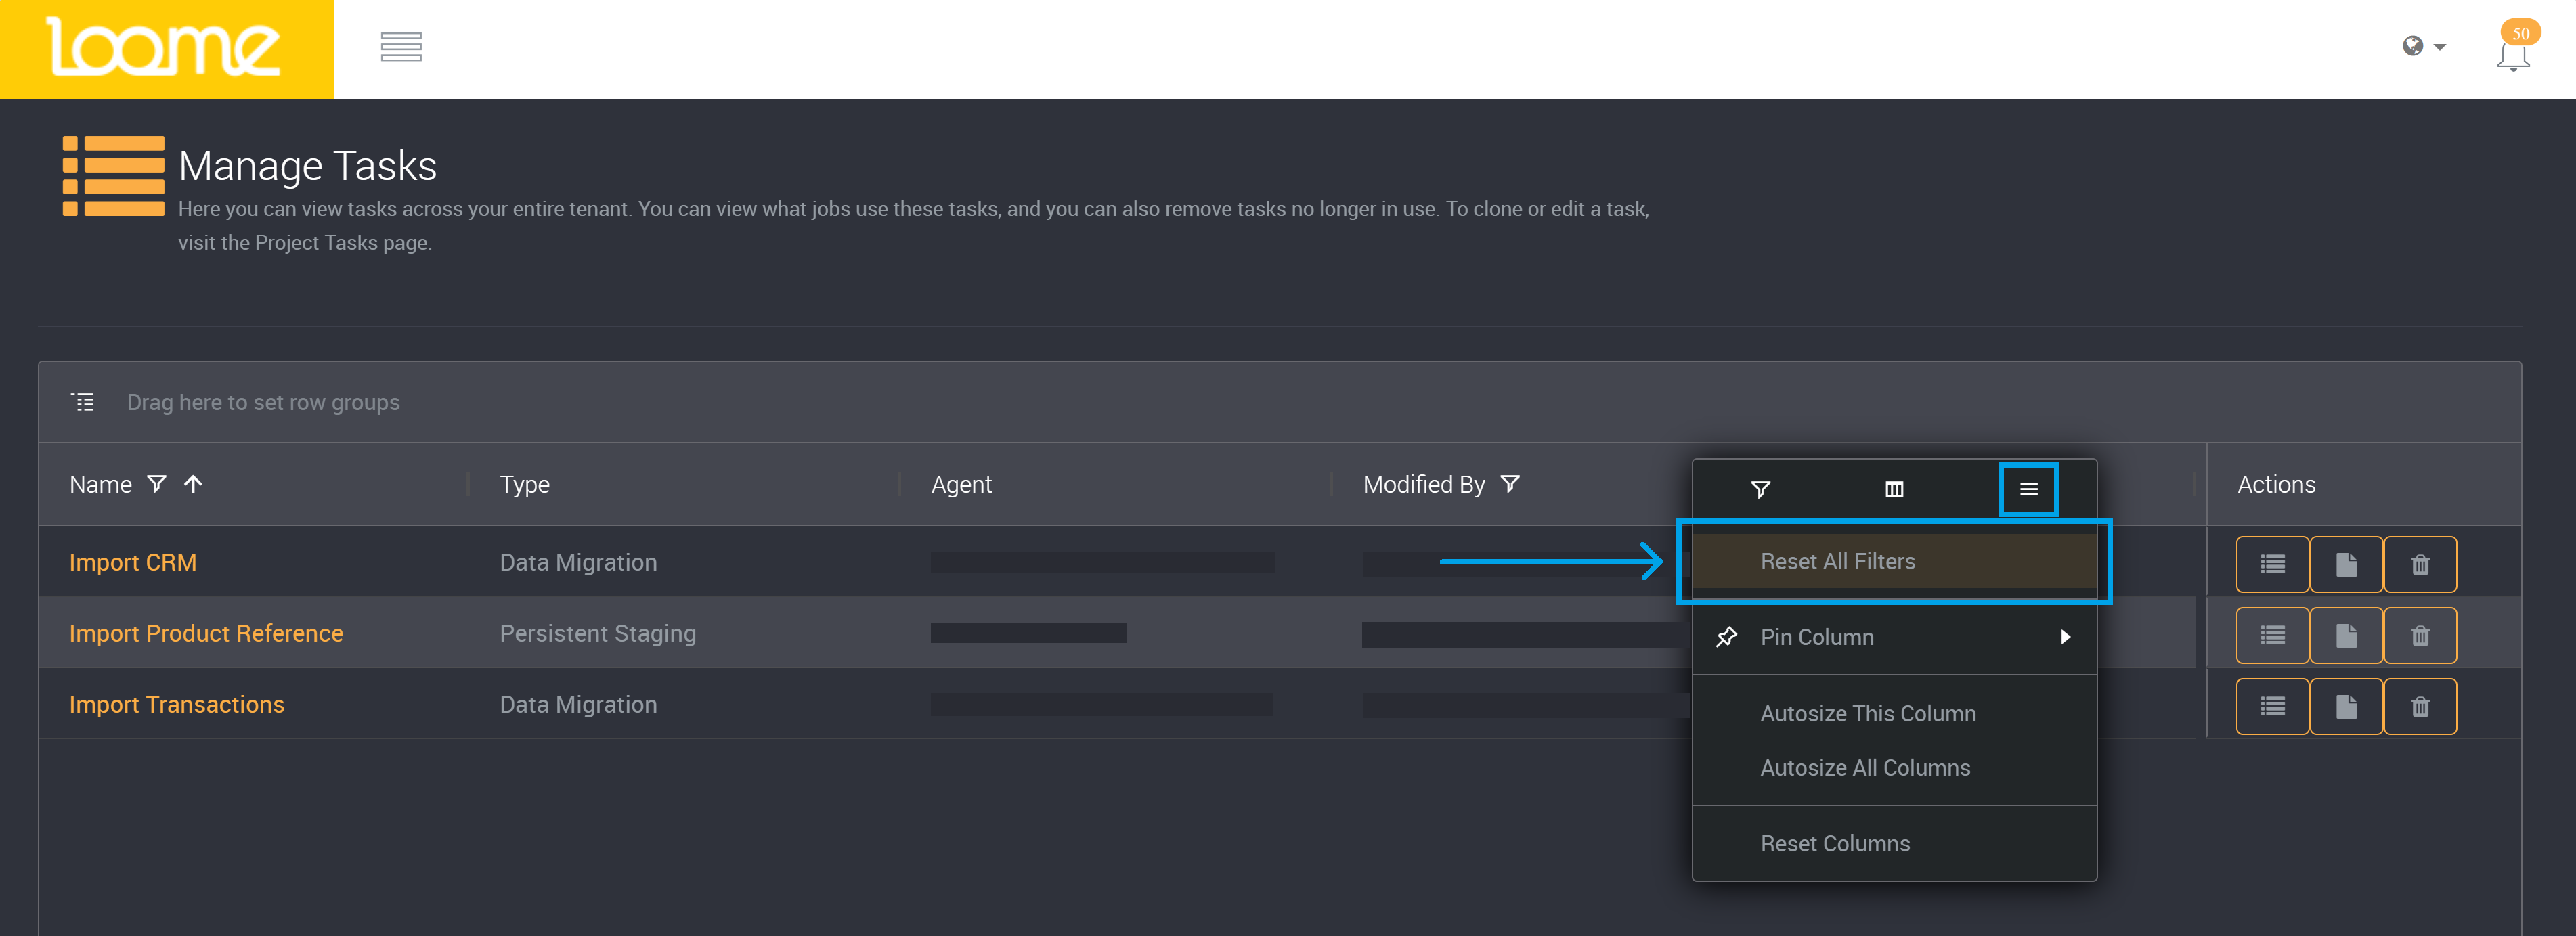Click the row groups icon in drag panel
This screenshot has width=2576, height=936.
(x=83, y=402)
